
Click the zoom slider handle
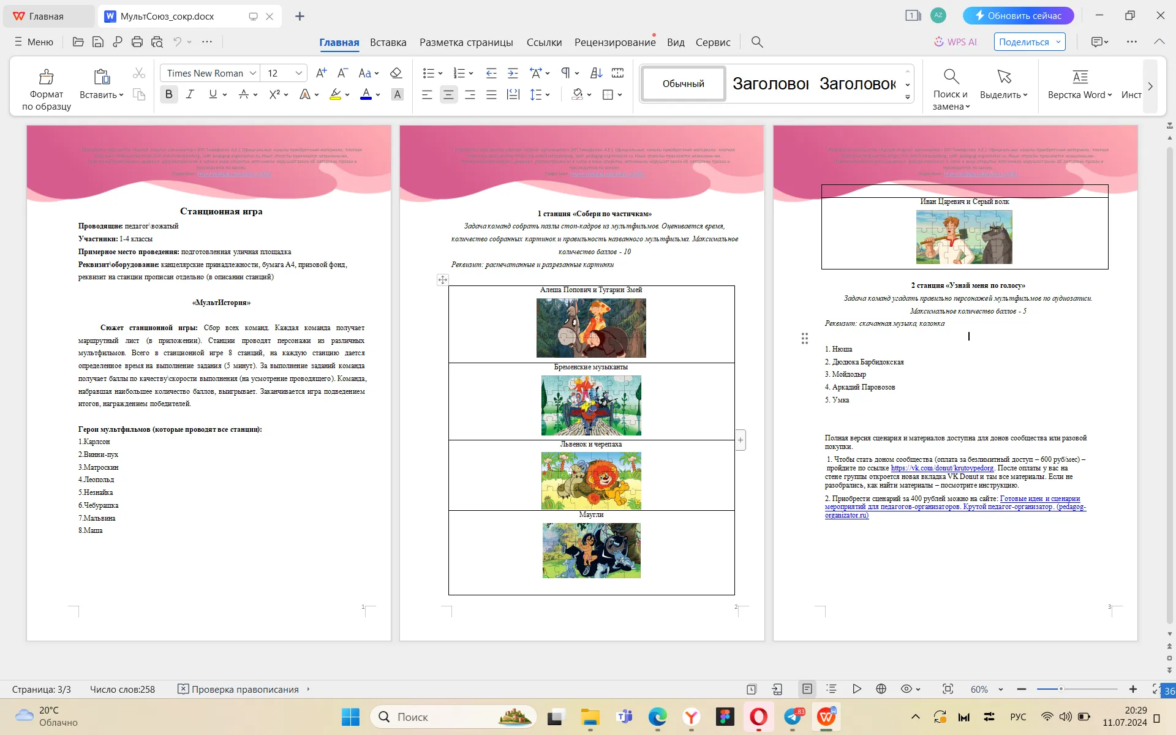pos(1060,689)
